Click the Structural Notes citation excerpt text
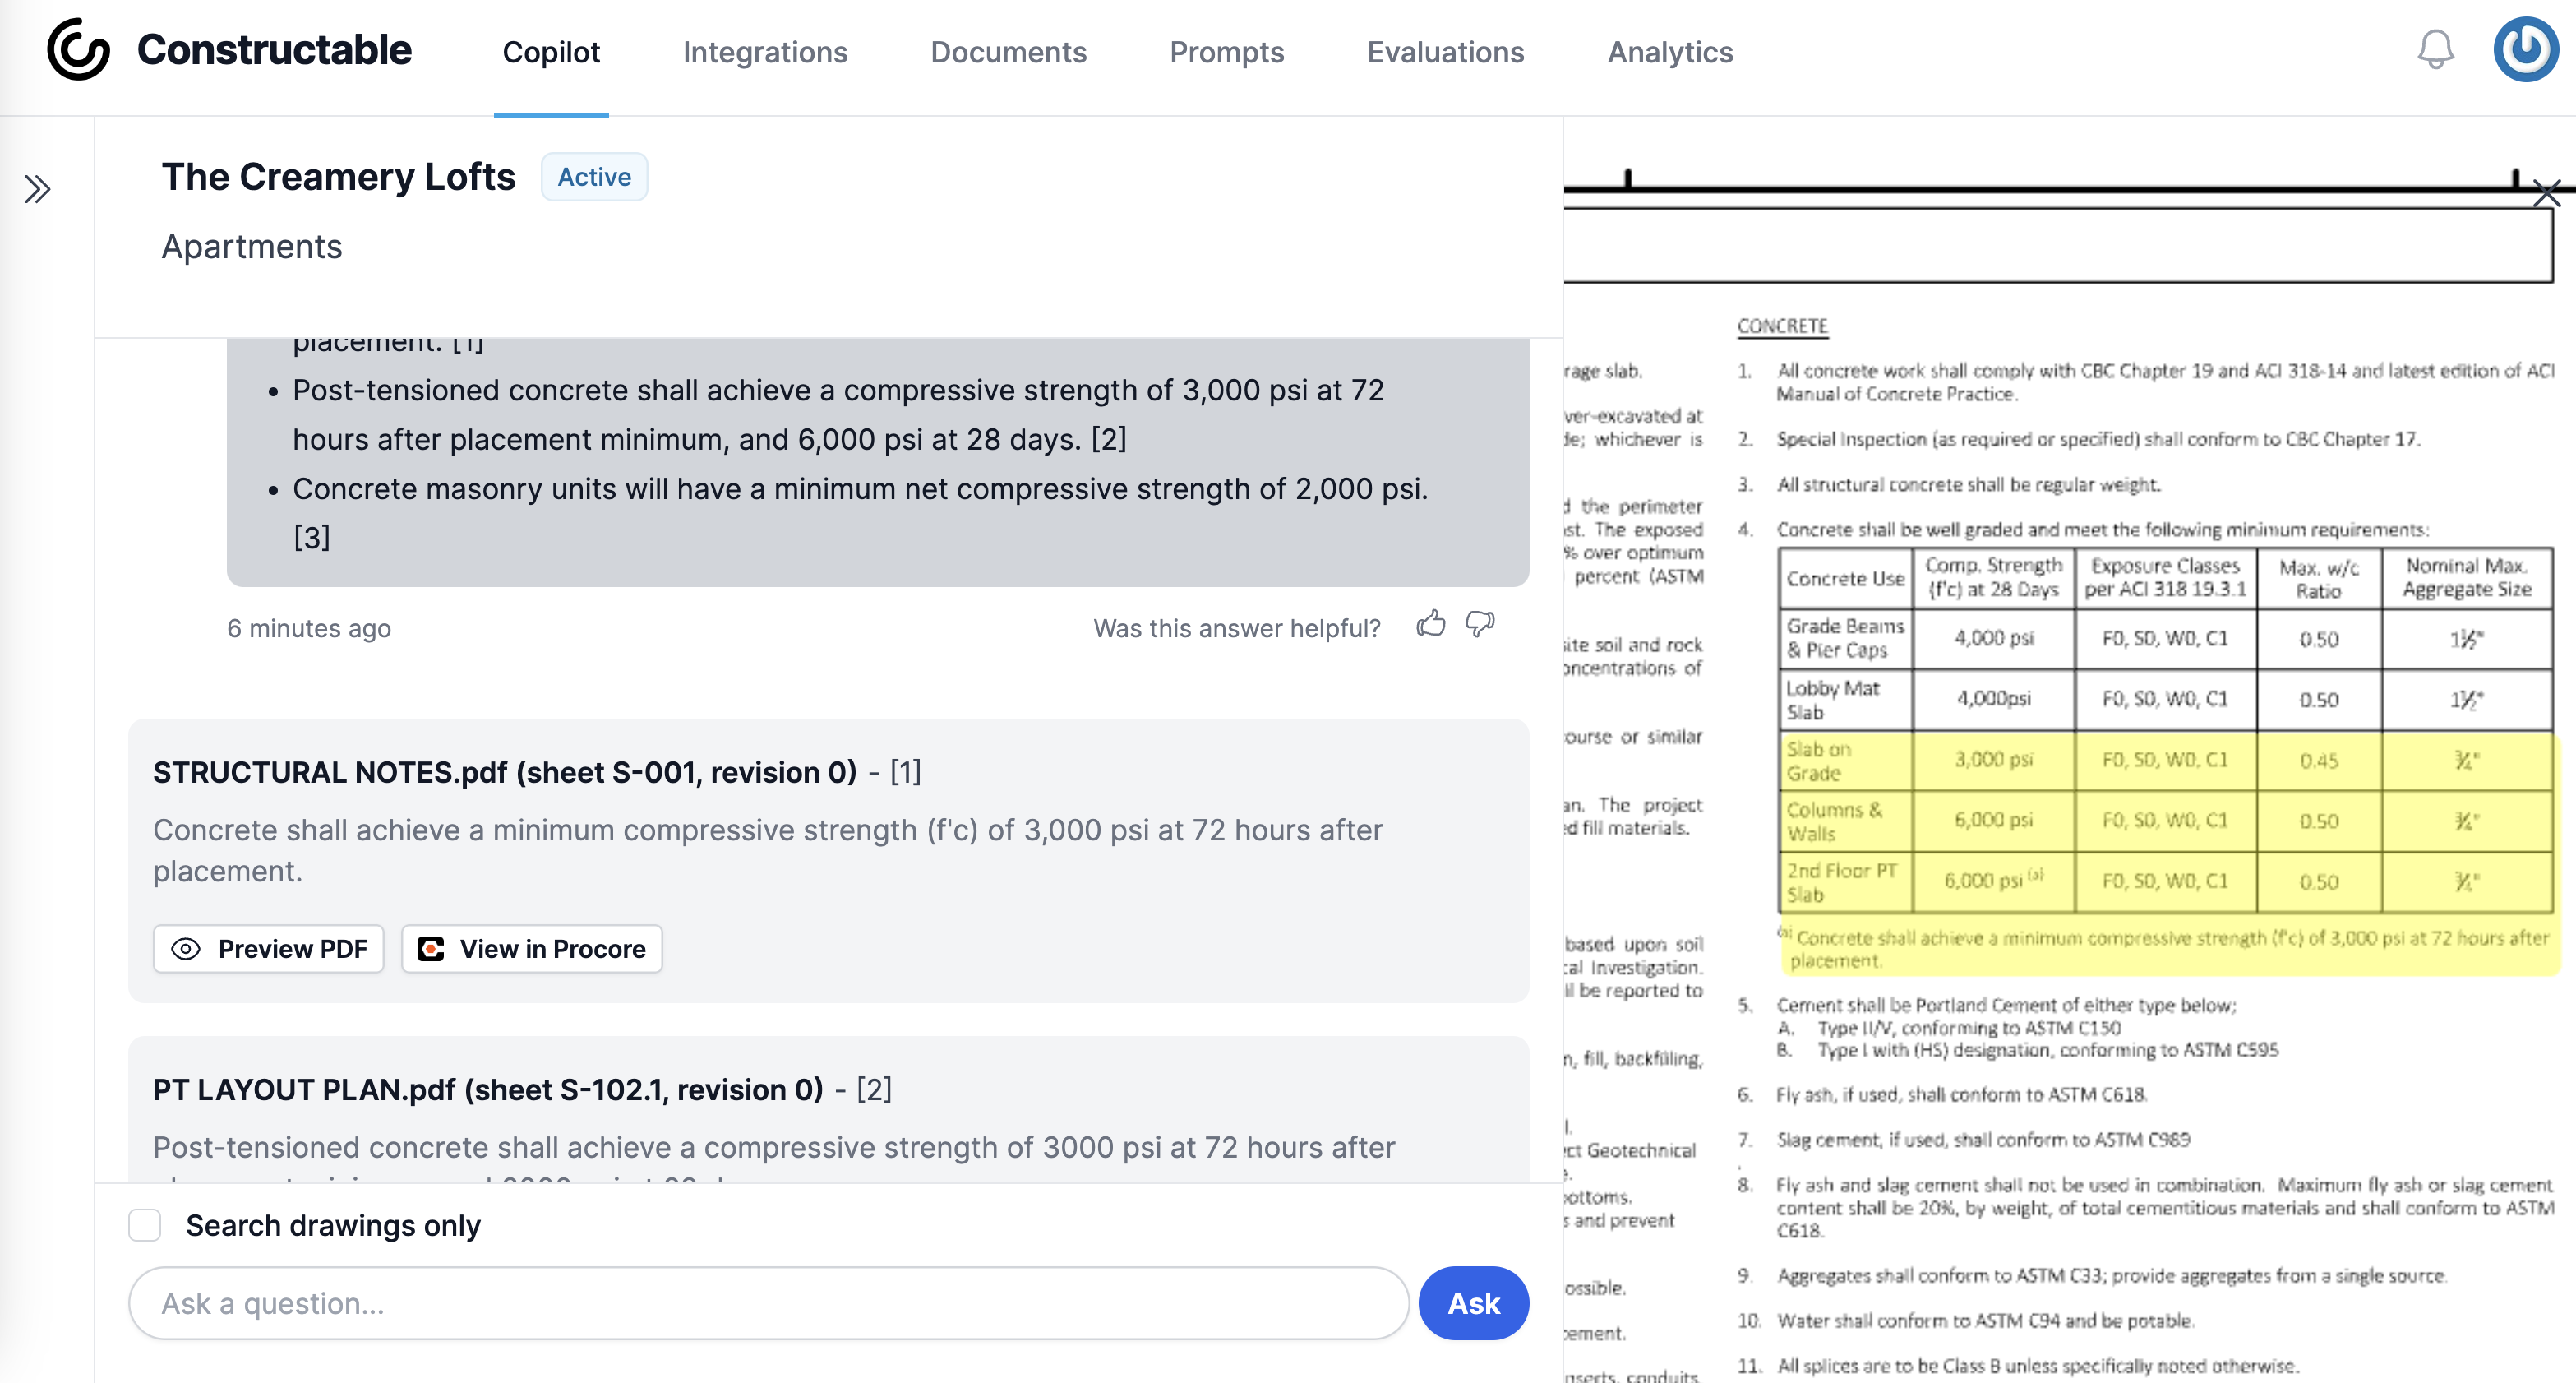This screenshot has width=2576, height=1383. [x=768, y=850]
